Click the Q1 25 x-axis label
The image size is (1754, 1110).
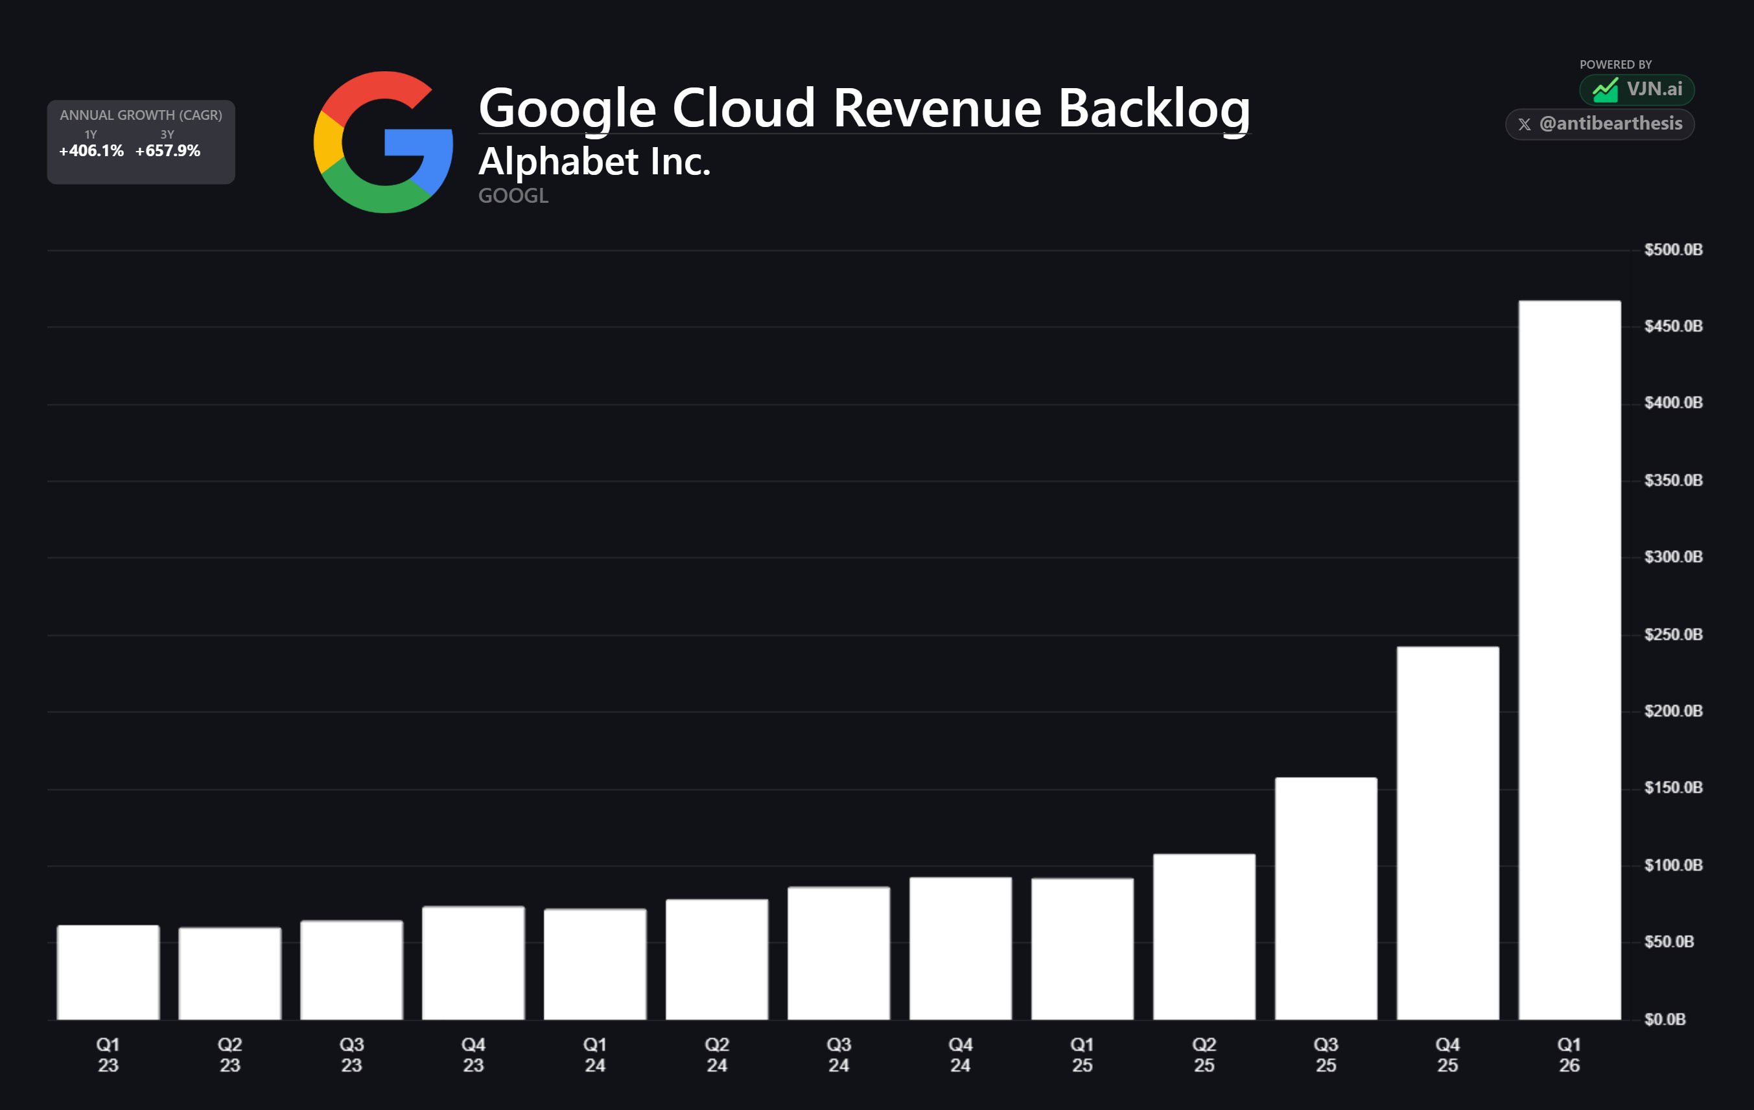point(1082,1055)
